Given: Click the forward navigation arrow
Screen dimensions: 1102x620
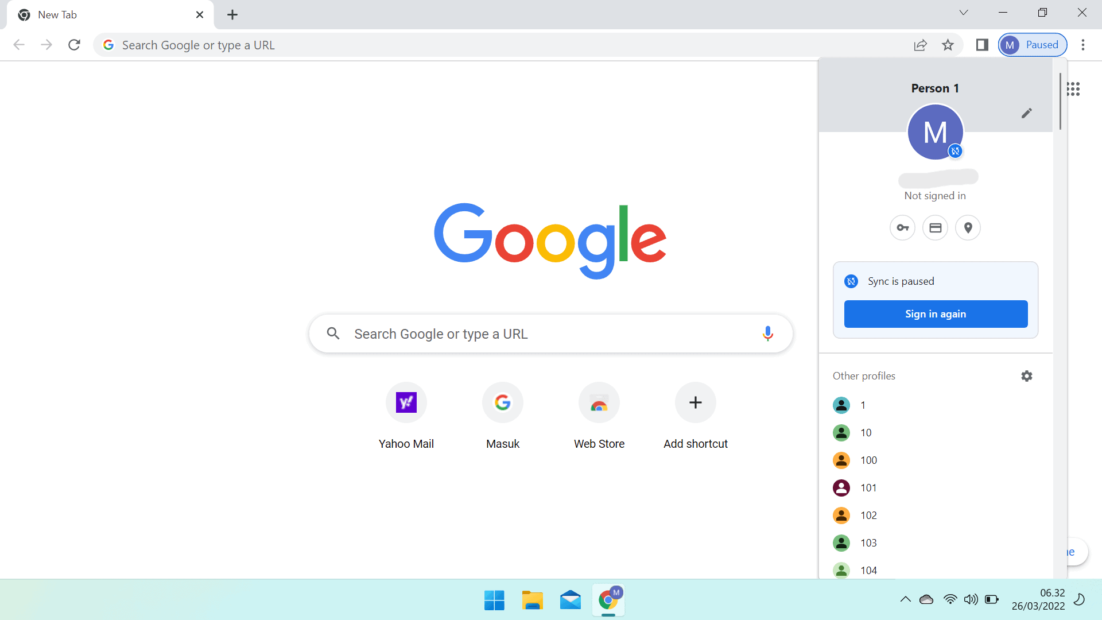Looking at the screenshot, I should coord(46,45).
